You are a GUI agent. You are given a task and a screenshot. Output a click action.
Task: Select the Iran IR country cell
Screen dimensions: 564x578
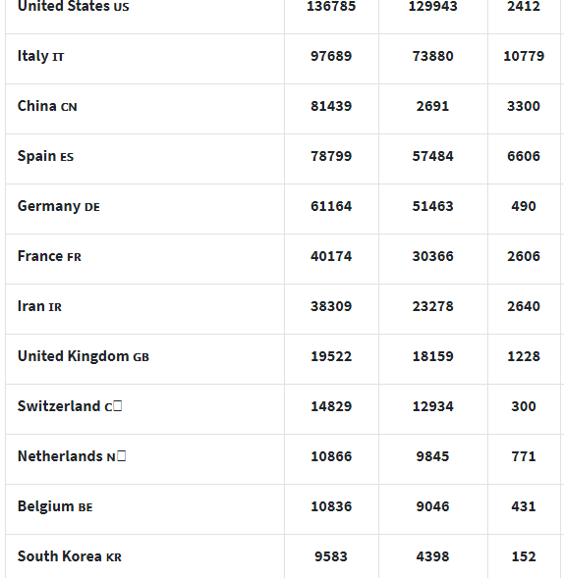tap(39, 306)
